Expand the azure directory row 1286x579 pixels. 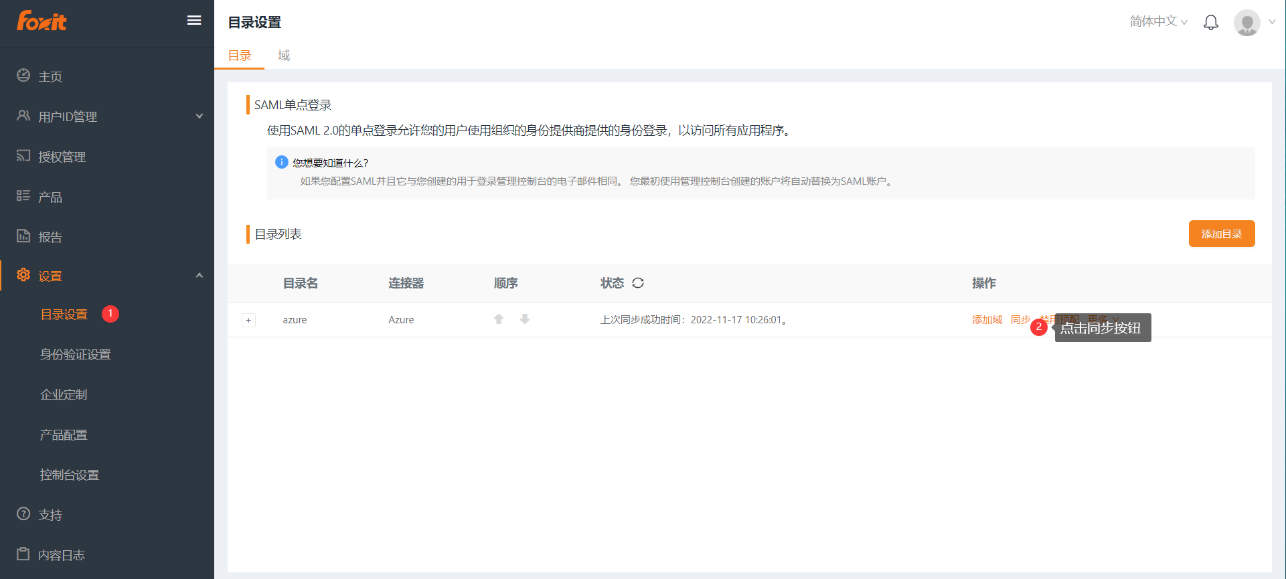point(248,320)
